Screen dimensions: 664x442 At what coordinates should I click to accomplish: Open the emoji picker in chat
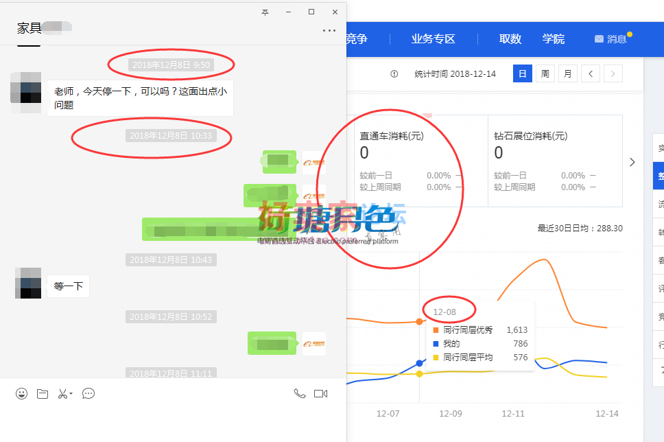pos(22,393)
